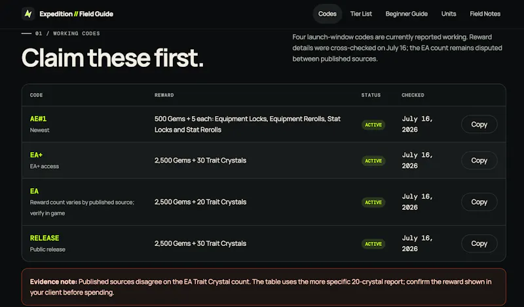Viewport: 524px width, 307px height.
Task: Click the ACTIVE badge in the EA+ row
Action: [x=373, y=161]
